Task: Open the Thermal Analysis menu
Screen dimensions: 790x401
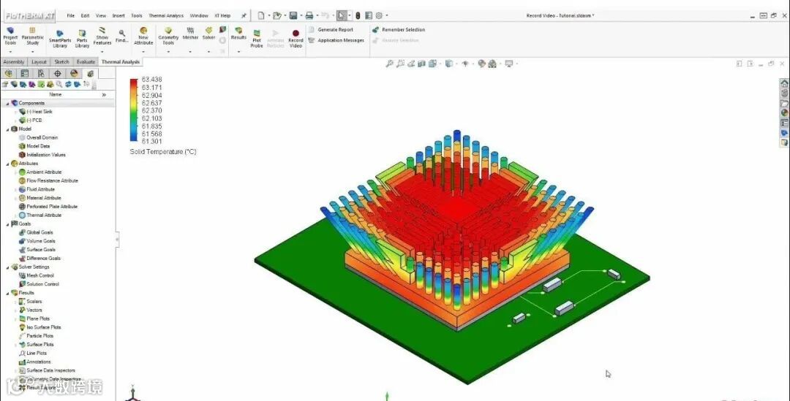Action: [x=166, y=15]
